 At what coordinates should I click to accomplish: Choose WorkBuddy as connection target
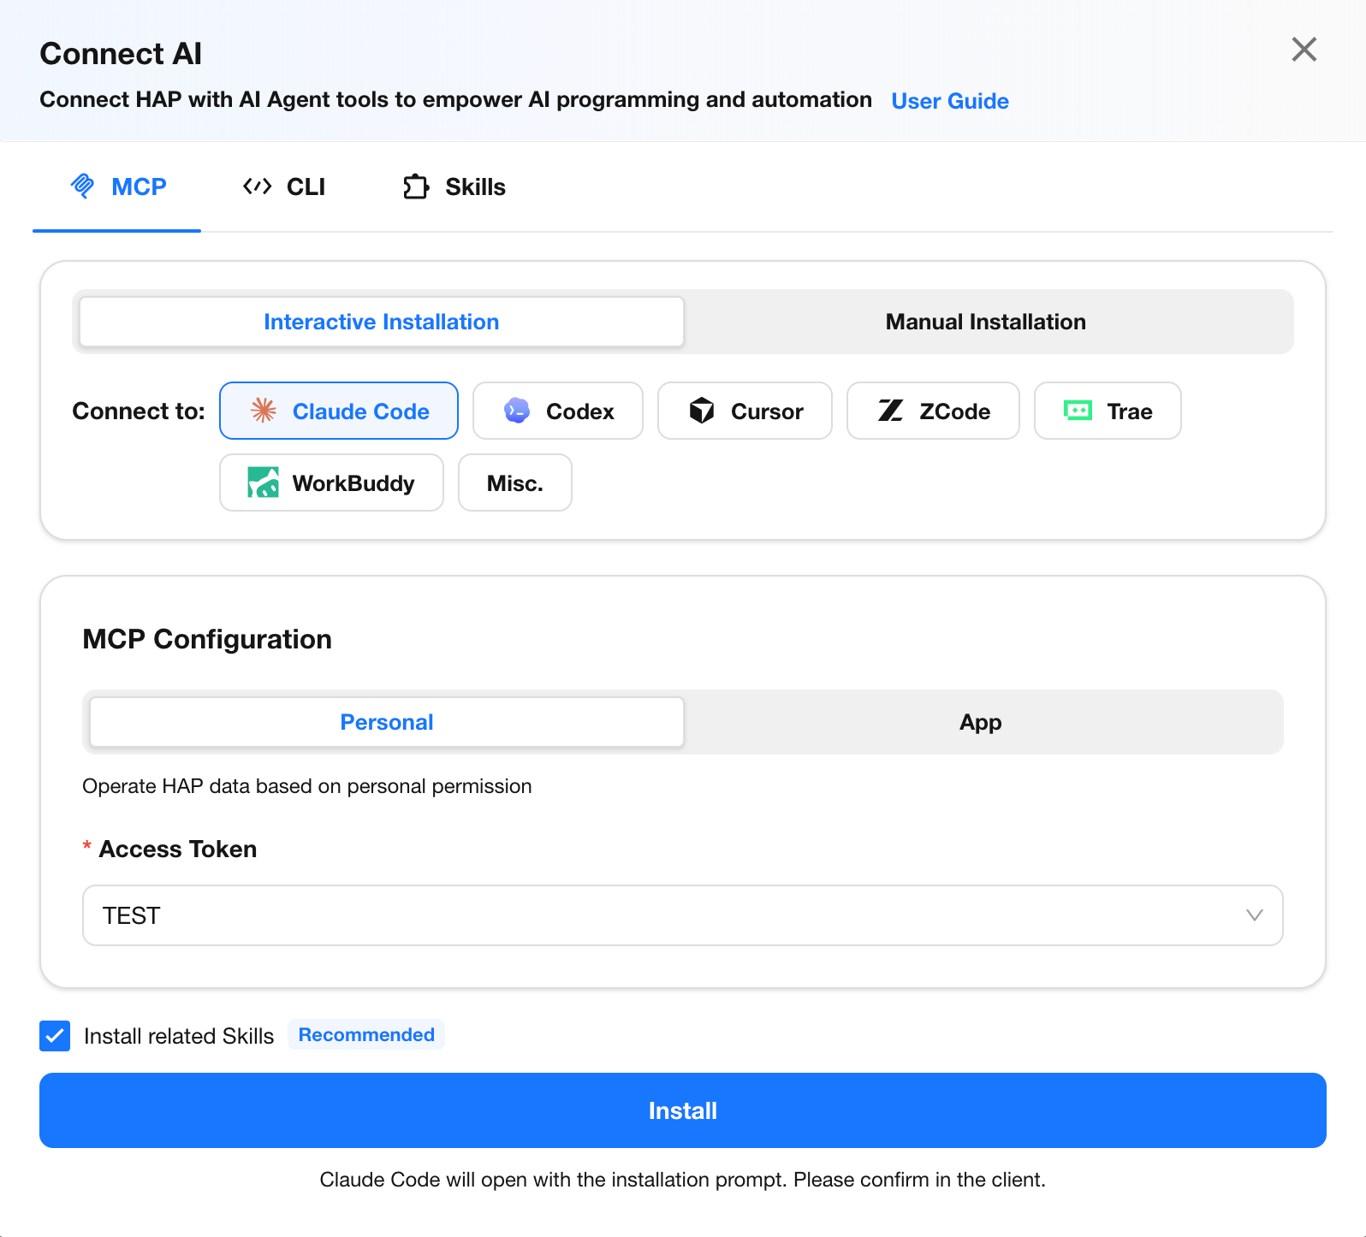click(332, 482)
